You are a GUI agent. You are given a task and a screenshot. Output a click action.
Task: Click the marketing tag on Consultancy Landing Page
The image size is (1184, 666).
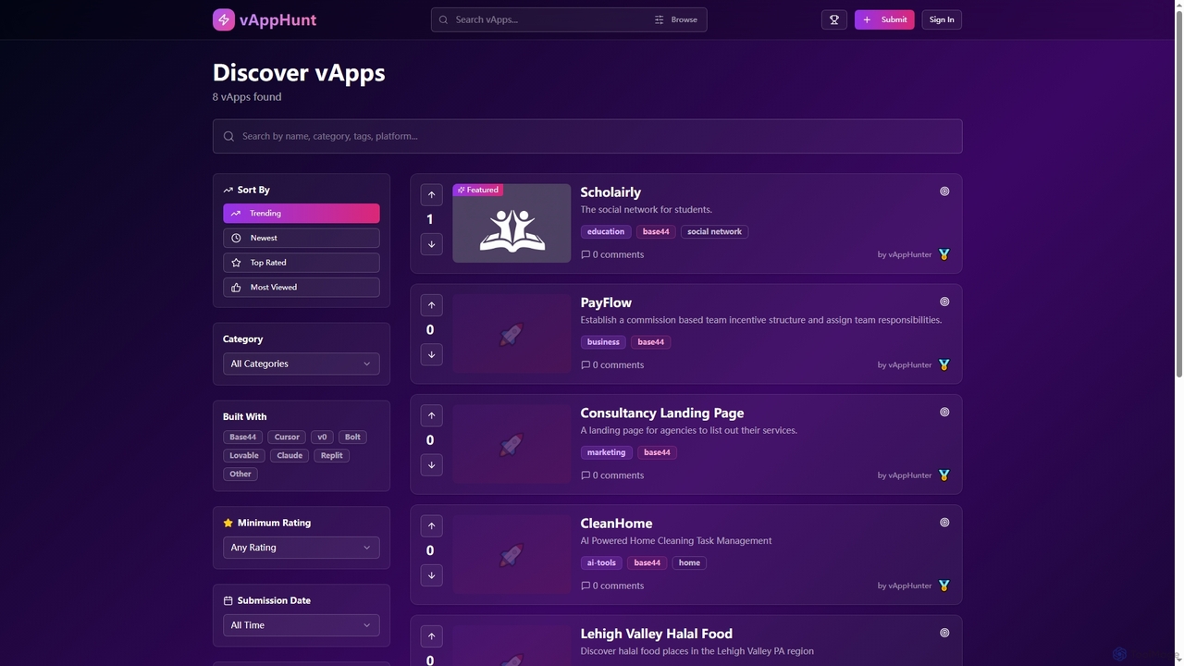click(x=606, y=452)
